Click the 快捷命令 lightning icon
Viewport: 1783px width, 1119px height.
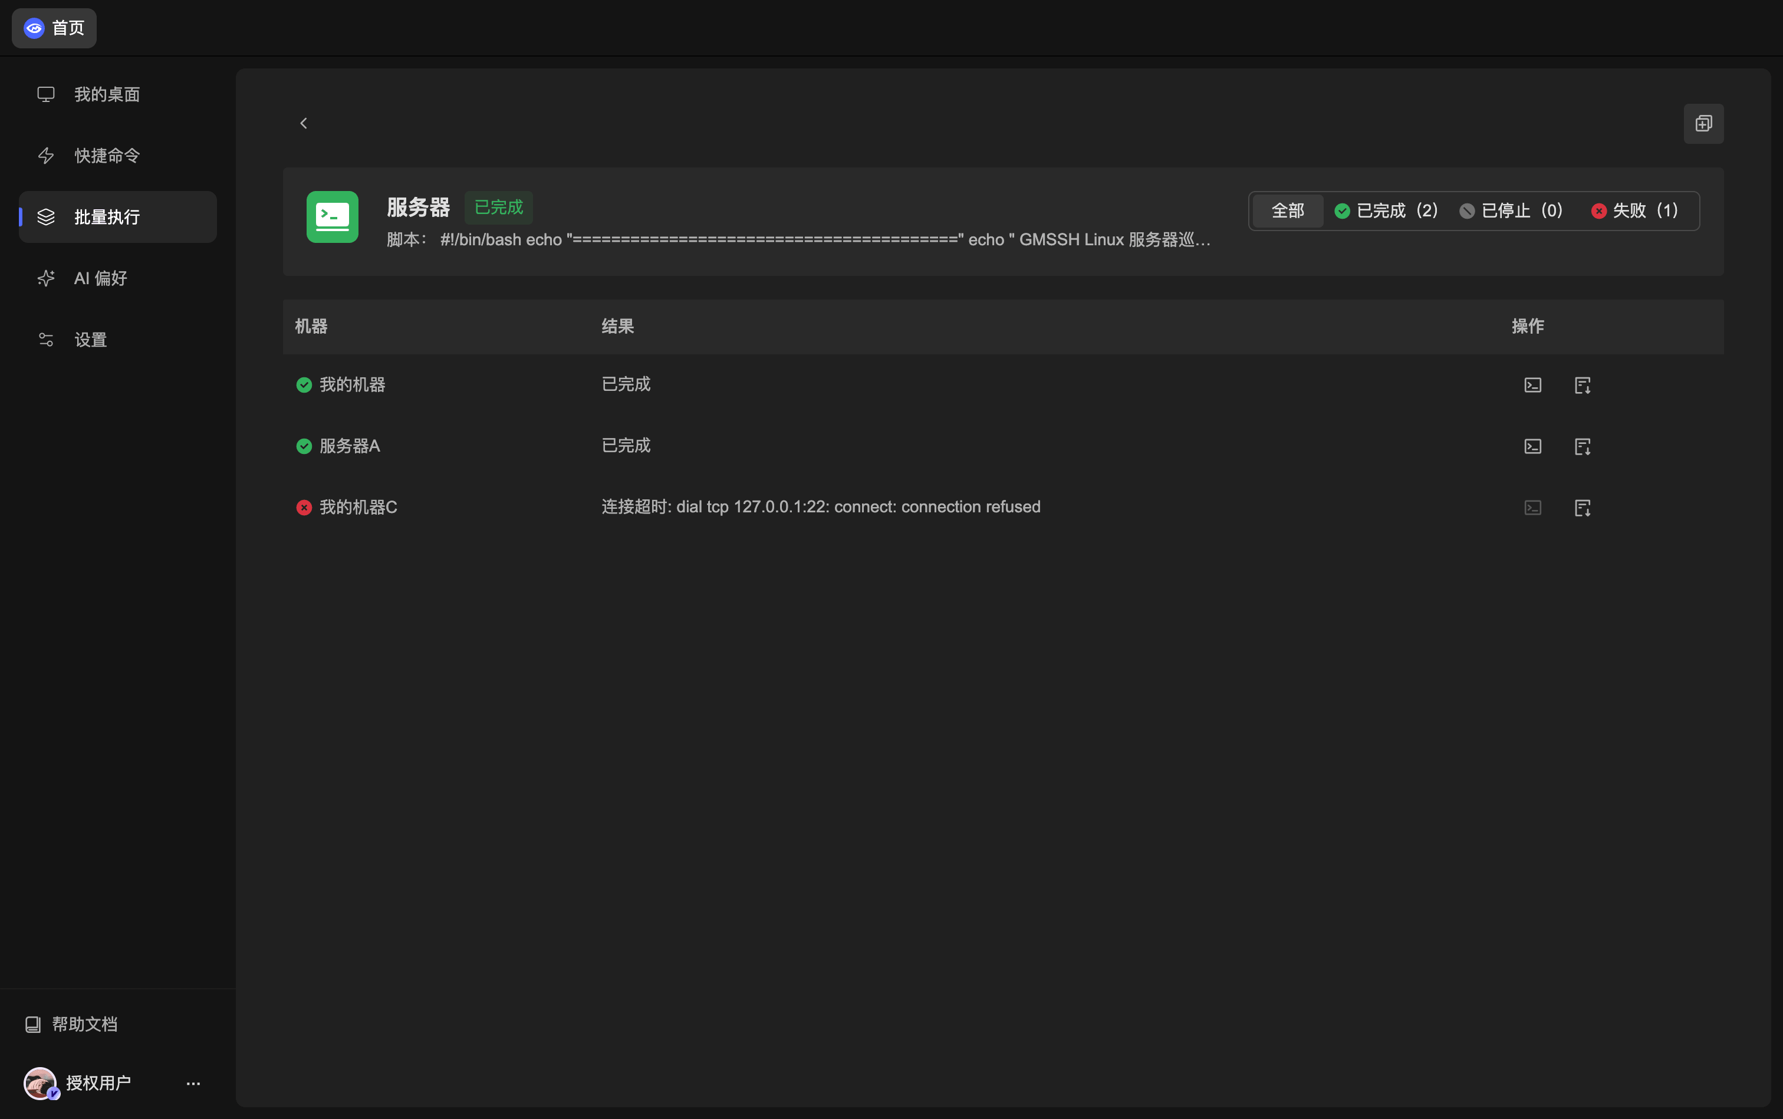click(46, 156)
